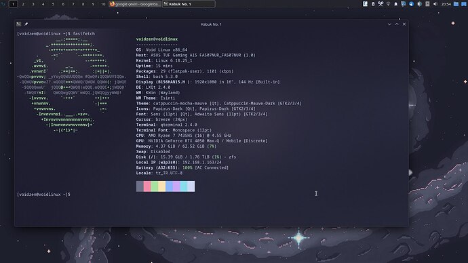Click the gray removable media tray icon
Viewport: 468px width, 263px height.
coord(427,4)
